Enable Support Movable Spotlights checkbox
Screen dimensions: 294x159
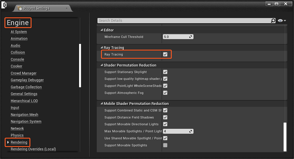(165, 145)
